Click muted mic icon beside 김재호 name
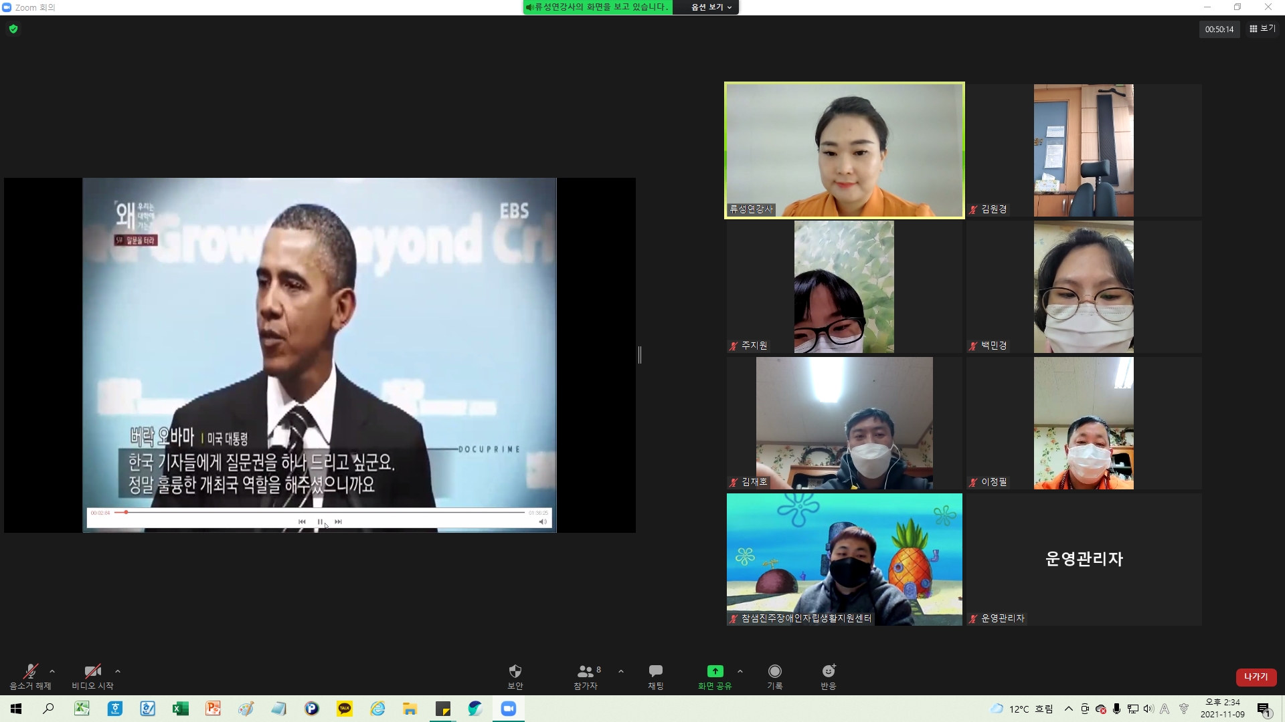This screenshot has width=1285, height=722. coord(734,482)
